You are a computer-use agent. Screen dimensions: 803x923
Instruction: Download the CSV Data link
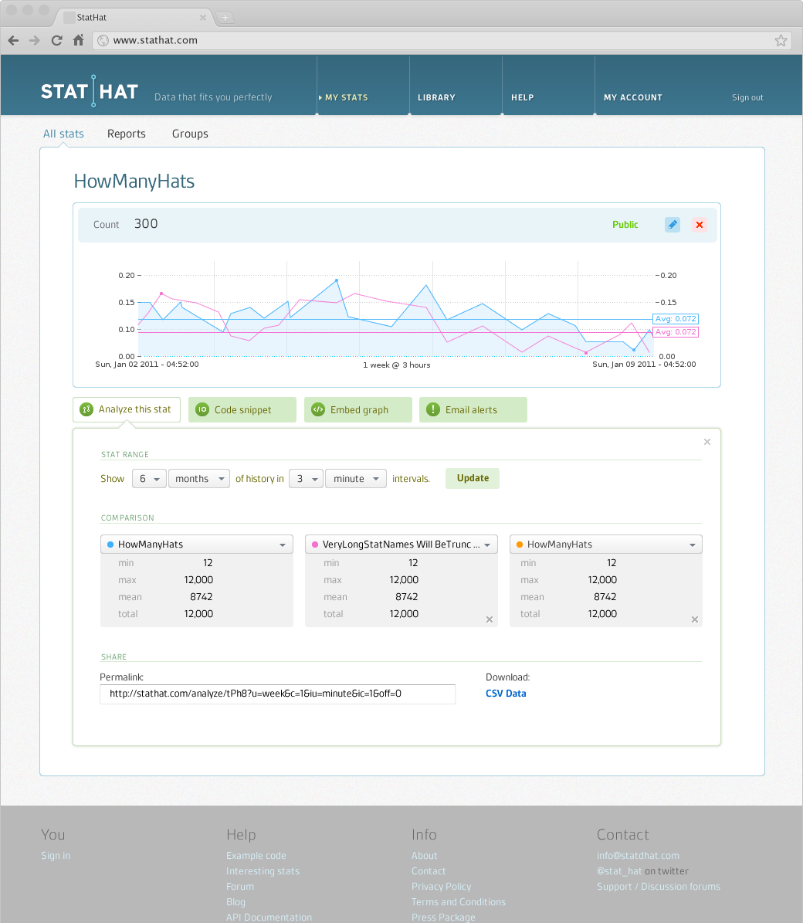coord(506,694)
